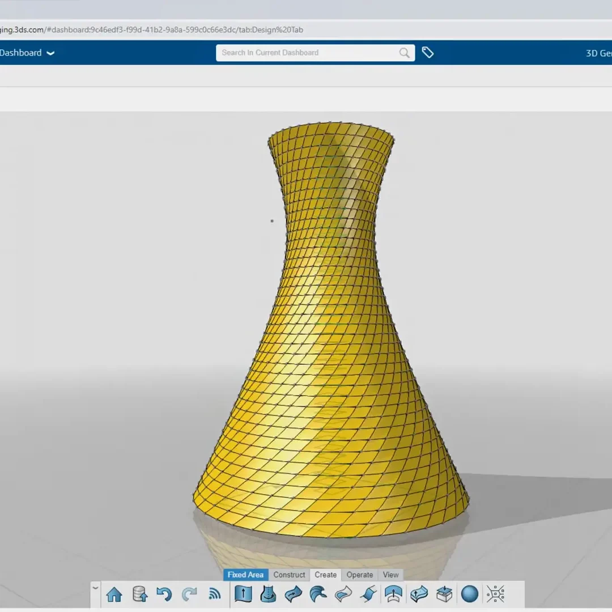The width and height of the screenshot is (612, 612).
Task: Click the Home icon in action bar
Action: (x=114, y=594)
